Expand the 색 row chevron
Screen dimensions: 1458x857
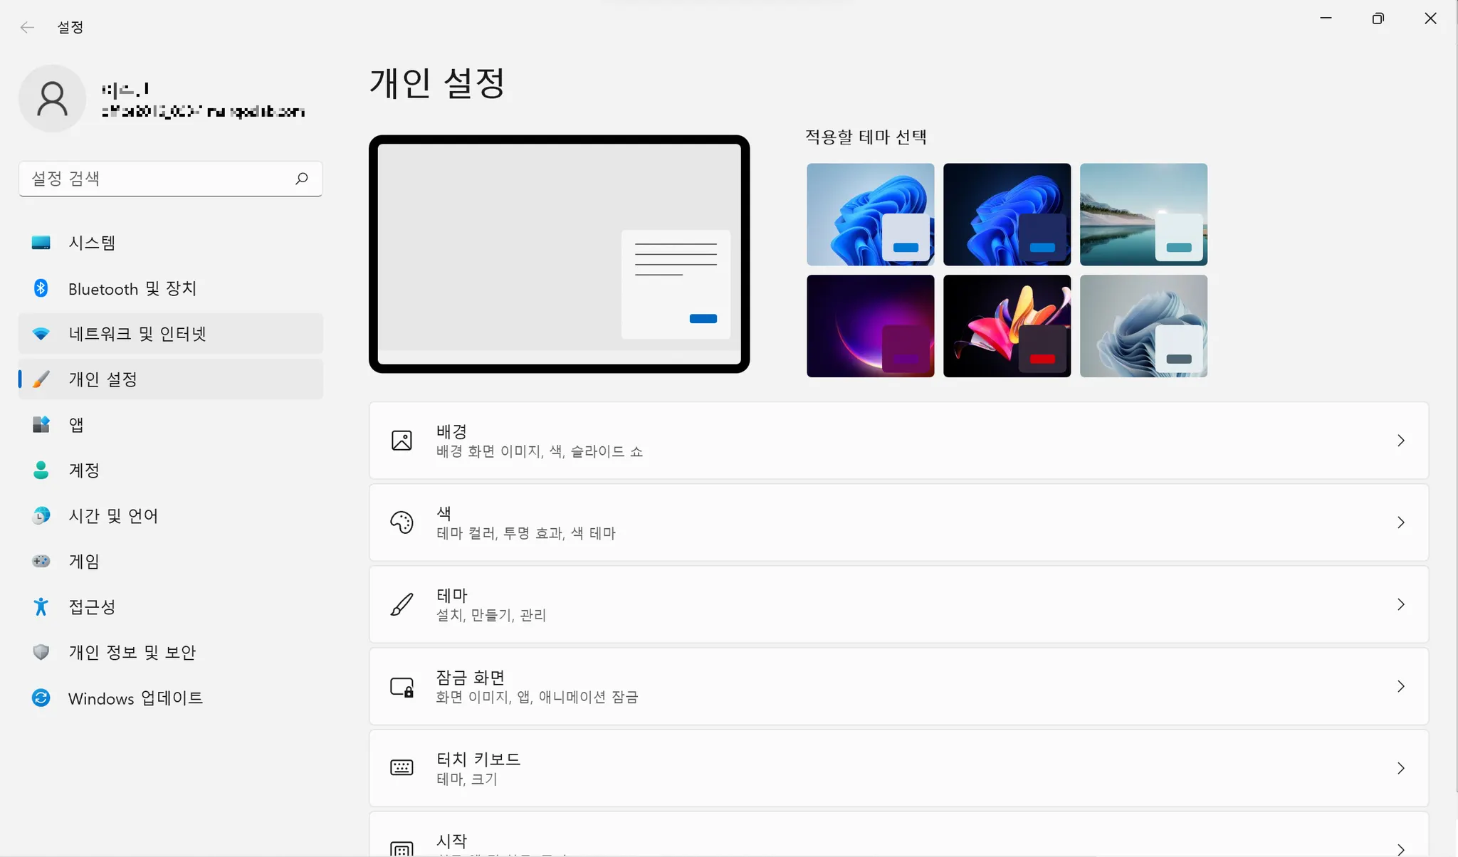pos(1400,522)
